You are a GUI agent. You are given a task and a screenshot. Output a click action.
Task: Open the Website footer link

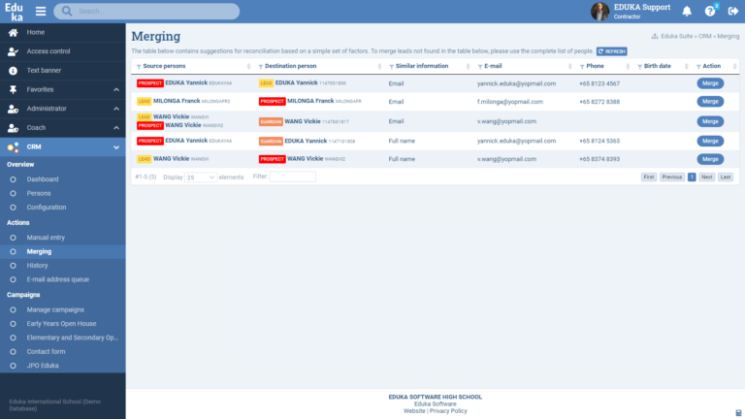pyautogui.click(x=414, y=411)
